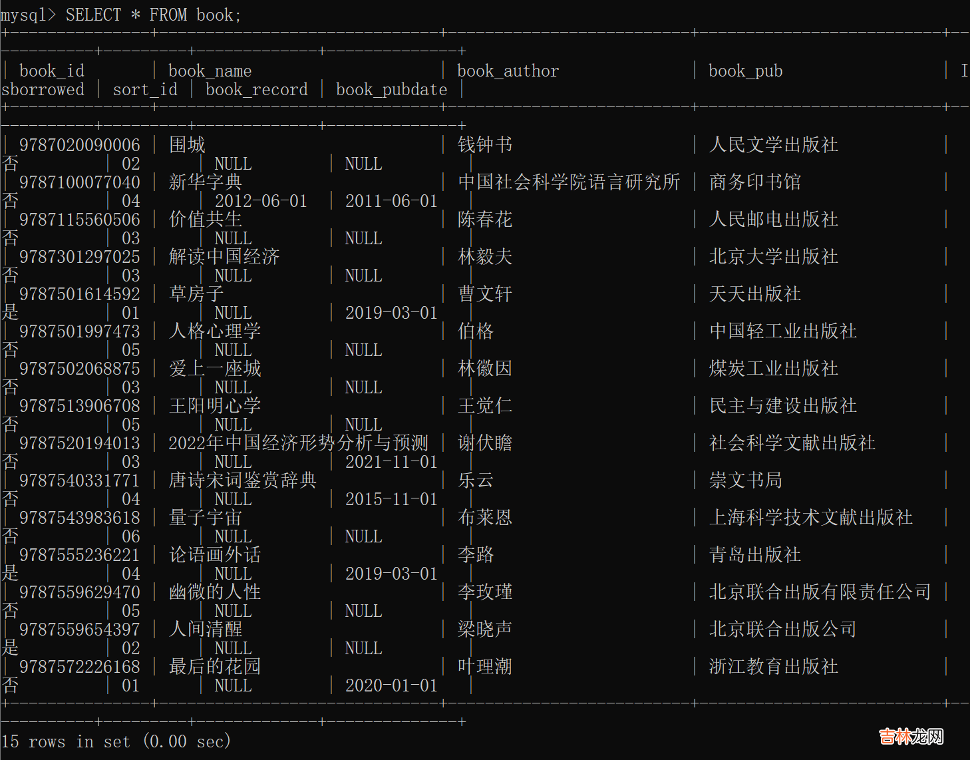Click publisher 煤炭工业出版社
The height and width of the screenshot is (760, 970).
click(774, 369)
